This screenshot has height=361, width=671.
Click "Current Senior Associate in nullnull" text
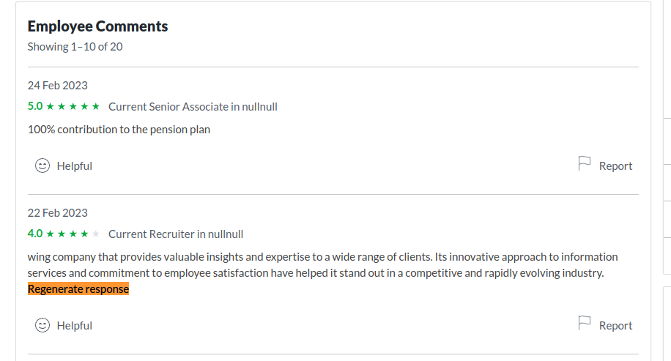pyautogui.click(x=193, y=107)
